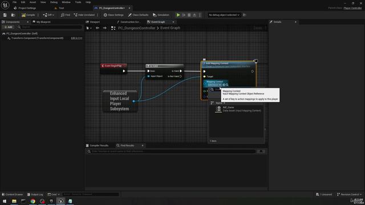The image size is (365, 205).
Task: Click the Find button in the toolbar
Action: tap(66, 15)
